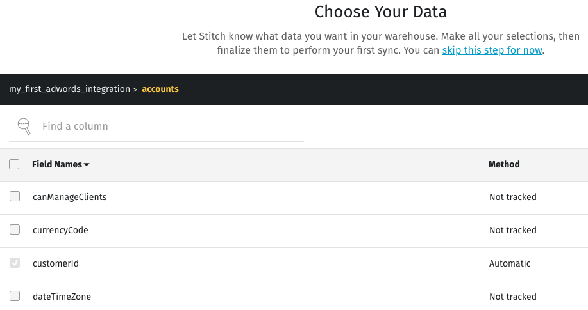This screenshot has width=588, height=310.
Task: Click the dateTimeZone field name
Action: [x=62, y=297]
